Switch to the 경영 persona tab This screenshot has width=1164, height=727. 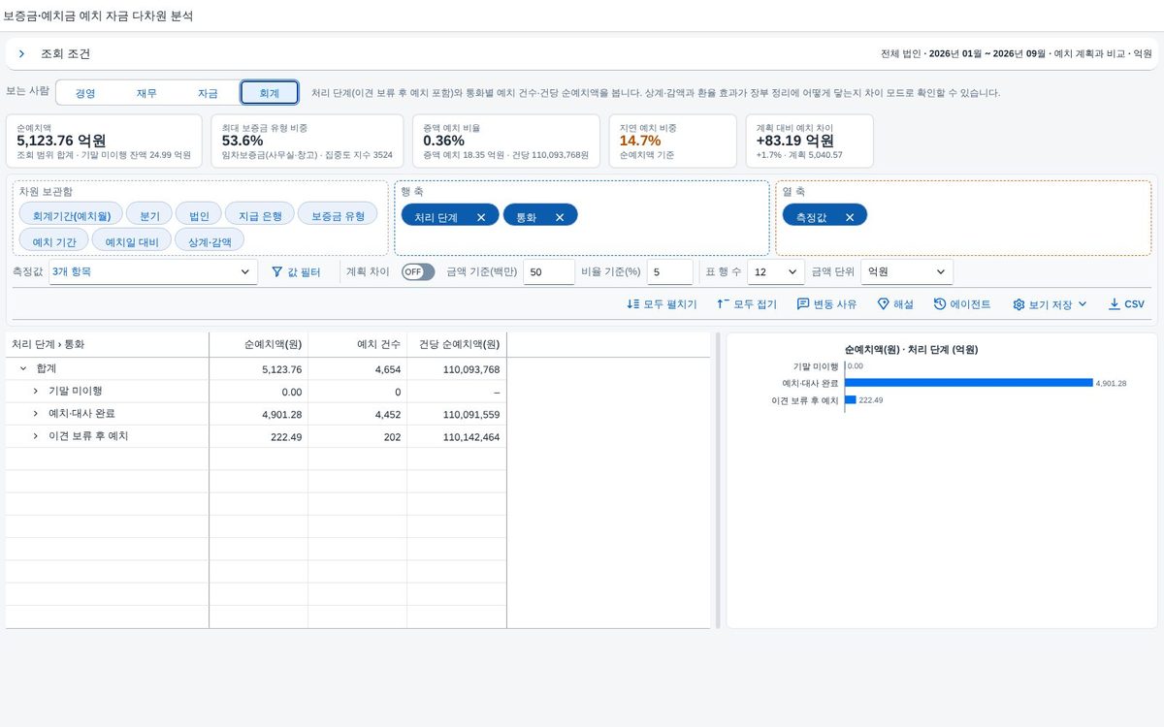point(85,93)
